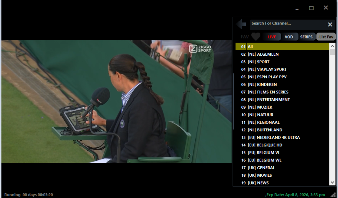Choose |NL| VIAPLAY SPORT category
Screen dimensions: 338x198
[x=282, y=69]
